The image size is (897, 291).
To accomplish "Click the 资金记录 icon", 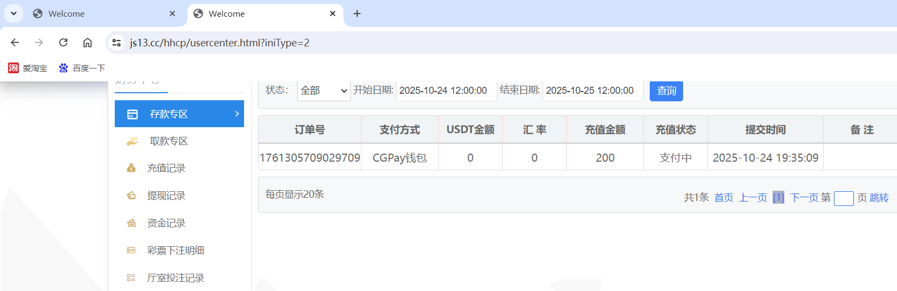I will click(x=131, y=223).
